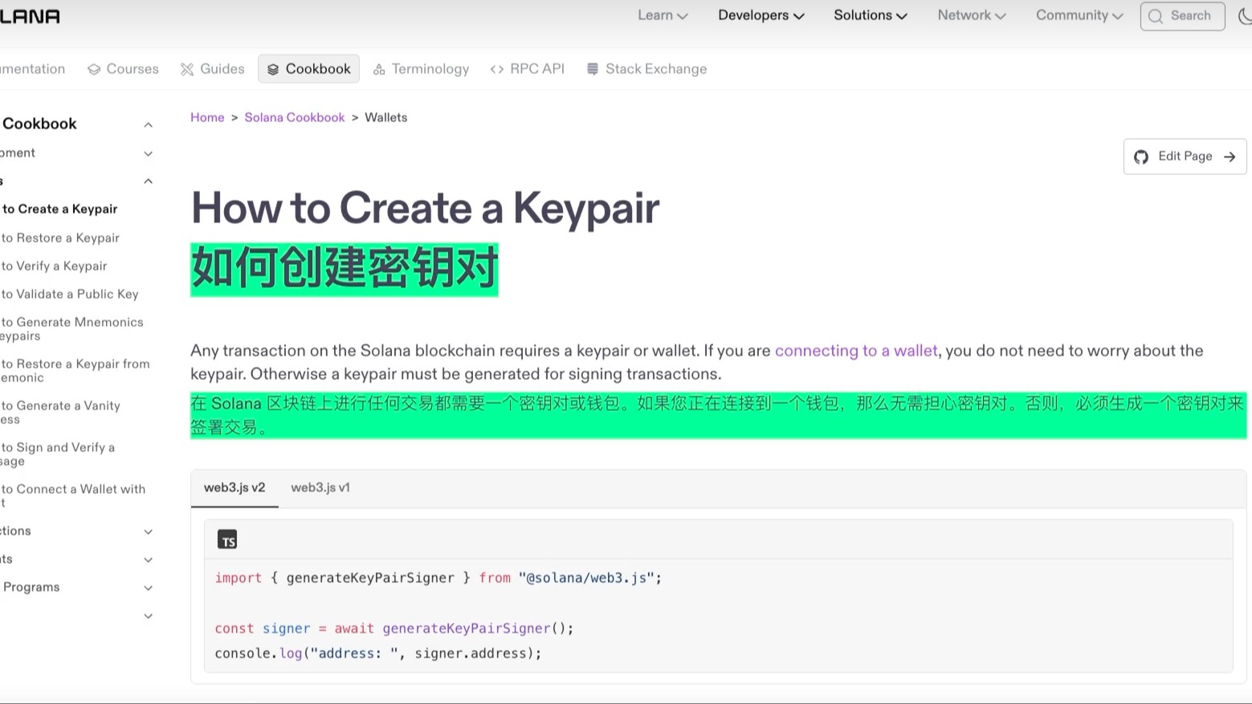Image resolution: width=1252 pixels, height=704 pixels.
Task: Click the Wallets breadcrumb text
Action: coord(386,117)
